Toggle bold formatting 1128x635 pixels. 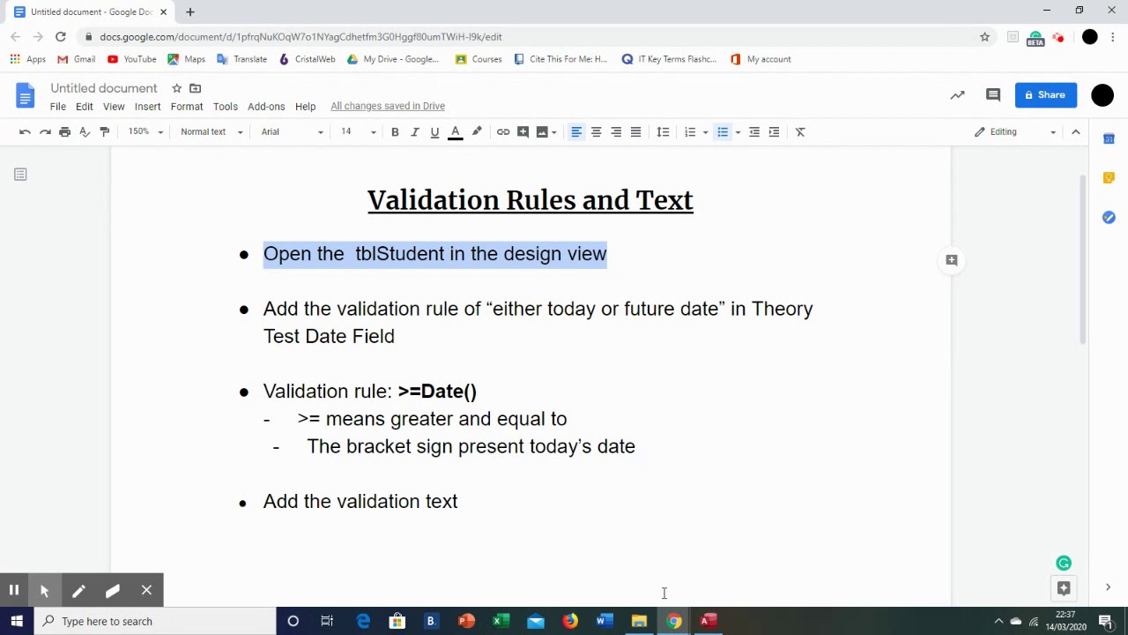point(395,132)
